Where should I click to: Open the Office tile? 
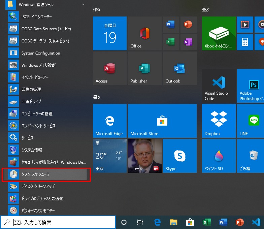(144, 33)
